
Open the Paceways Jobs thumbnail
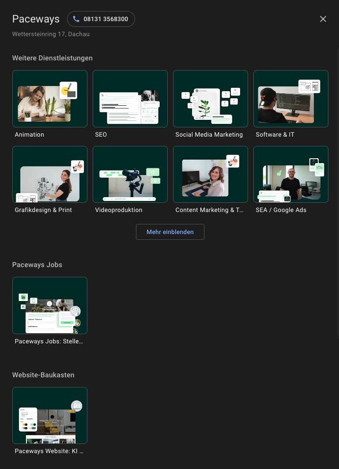coord(50,305)
